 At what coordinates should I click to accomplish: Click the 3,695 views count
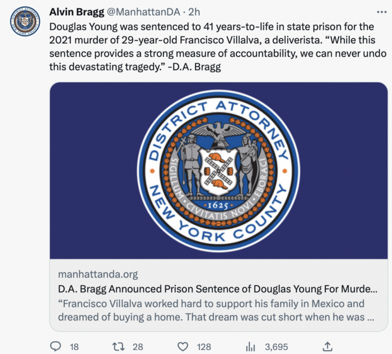277,347
